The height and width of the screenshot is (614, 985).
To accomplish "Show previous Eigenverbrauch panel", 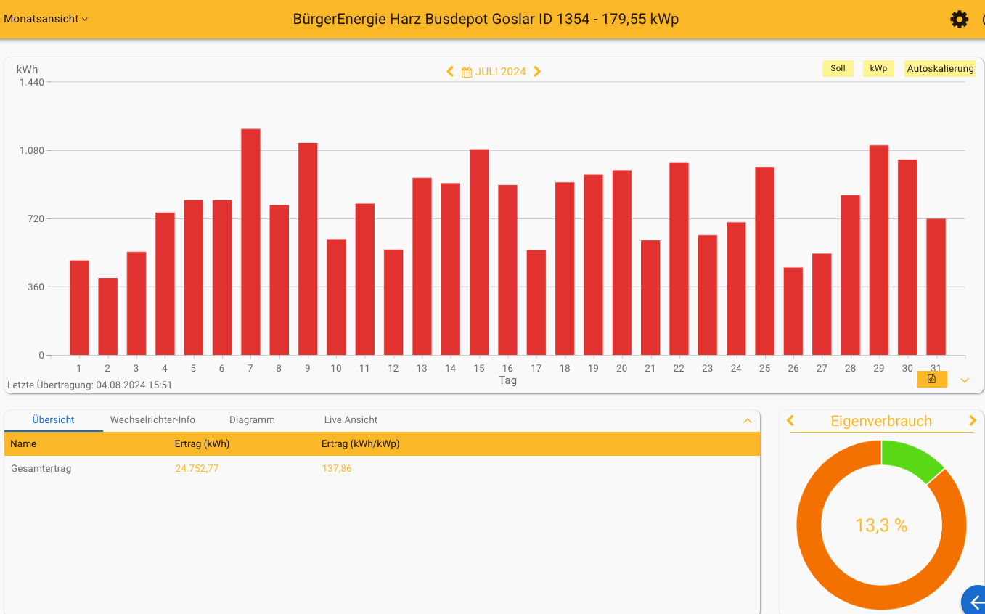I will click(x=790, y=421).
